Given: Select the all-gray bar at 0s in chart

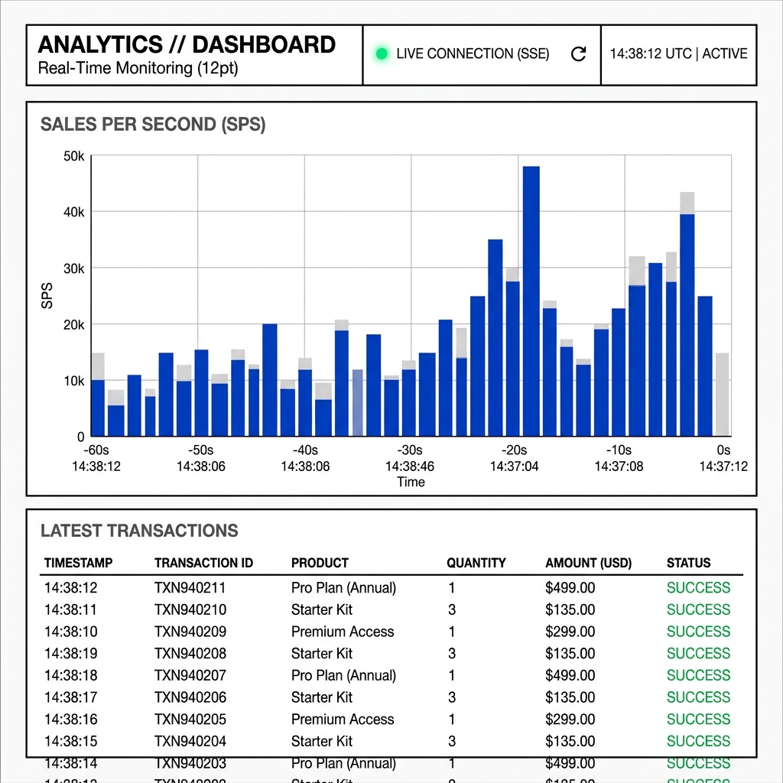Looking at the screenshot, I should (x=722, y=395).
